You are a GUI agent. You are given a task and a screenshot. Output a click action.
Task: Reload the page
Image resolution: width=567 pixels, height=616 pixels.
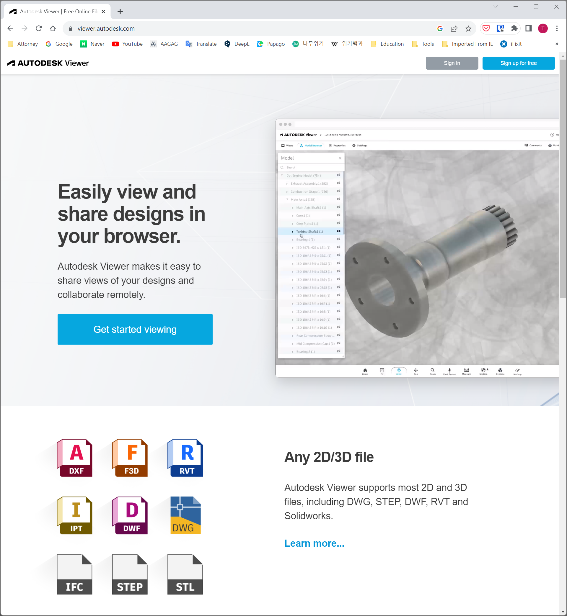pos(39,29)
